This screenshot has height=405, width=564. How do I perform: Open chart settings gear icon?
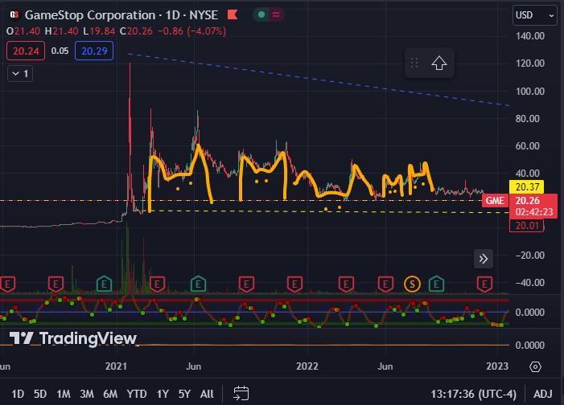click(535, 366)
